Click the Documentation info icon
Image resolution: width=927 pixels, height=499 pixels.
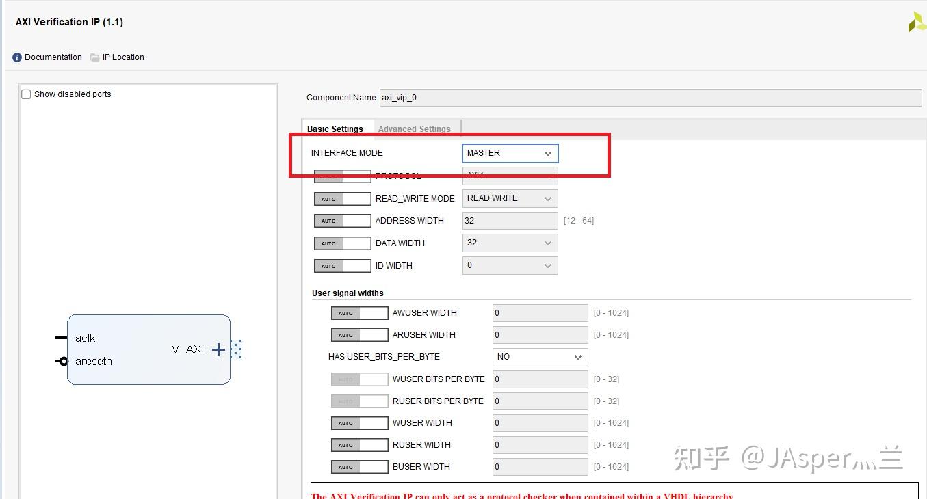coord(16,57)
